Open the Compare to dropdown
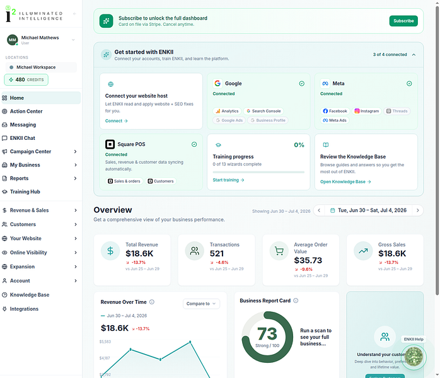Screen dimensions: 440x378 click(x=201, y=304)
